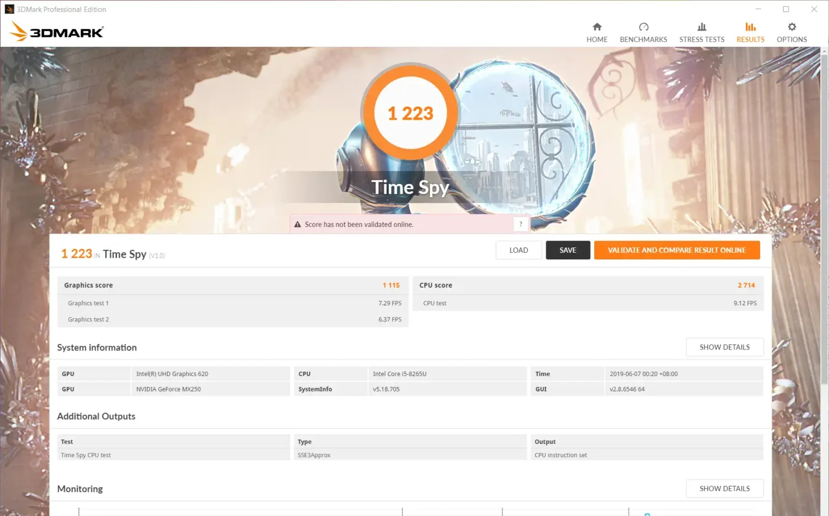The height and width of the screenshot is (516, 829).
Task: Click the vertical scrollbar on the right
Action: coord(824,216)
